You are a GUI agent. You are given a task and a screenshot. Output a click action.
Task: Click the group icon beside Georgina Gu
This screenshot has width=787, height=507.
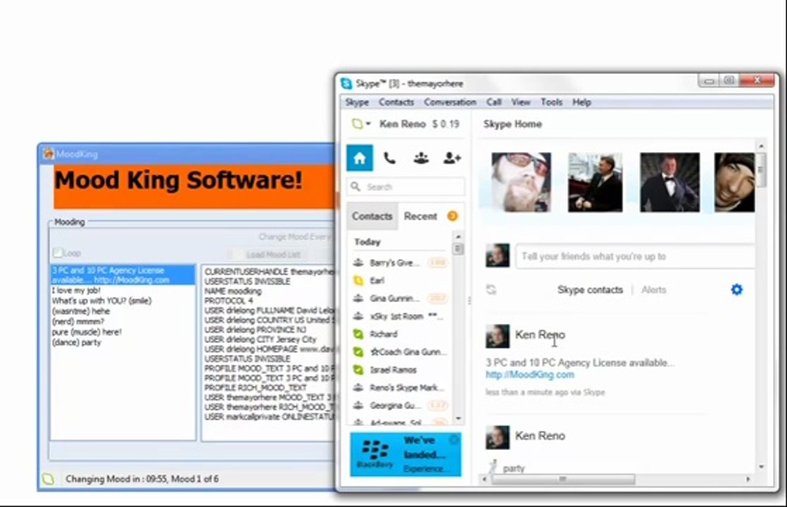point(358,406)
